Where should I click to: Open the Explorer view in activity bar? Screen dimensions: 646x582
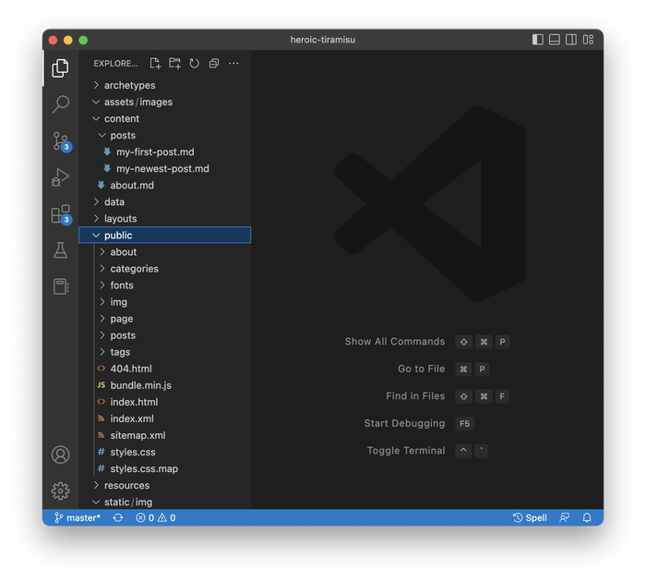point(61,68)
